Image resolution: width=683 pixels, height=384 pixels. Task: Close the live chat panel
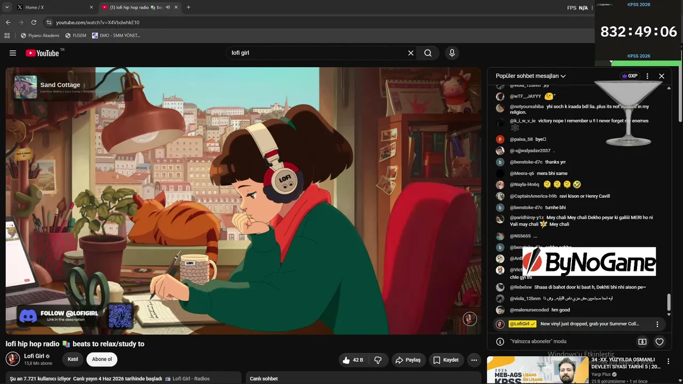(662, 76)
